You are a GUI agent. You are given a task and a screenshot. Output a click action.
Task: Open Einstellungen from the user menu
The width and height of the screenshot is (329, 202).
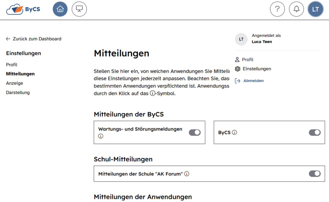[x=257, y=69]
